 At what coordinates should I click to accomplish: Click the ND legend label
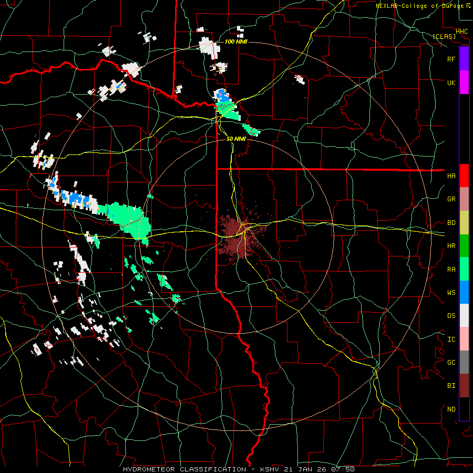coord(451,409)
